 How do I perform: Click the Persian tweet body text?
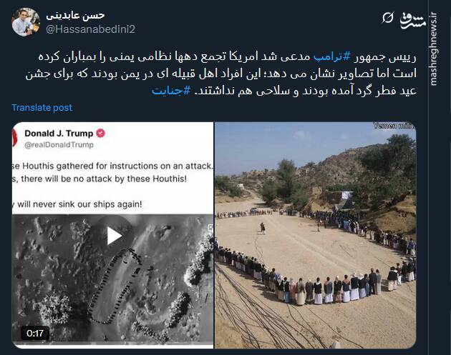point(221,74)
